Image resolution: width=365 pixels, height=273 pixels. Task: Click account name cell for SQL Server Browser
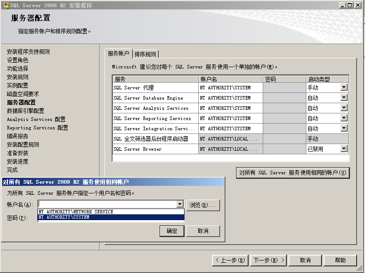[231, 149]
